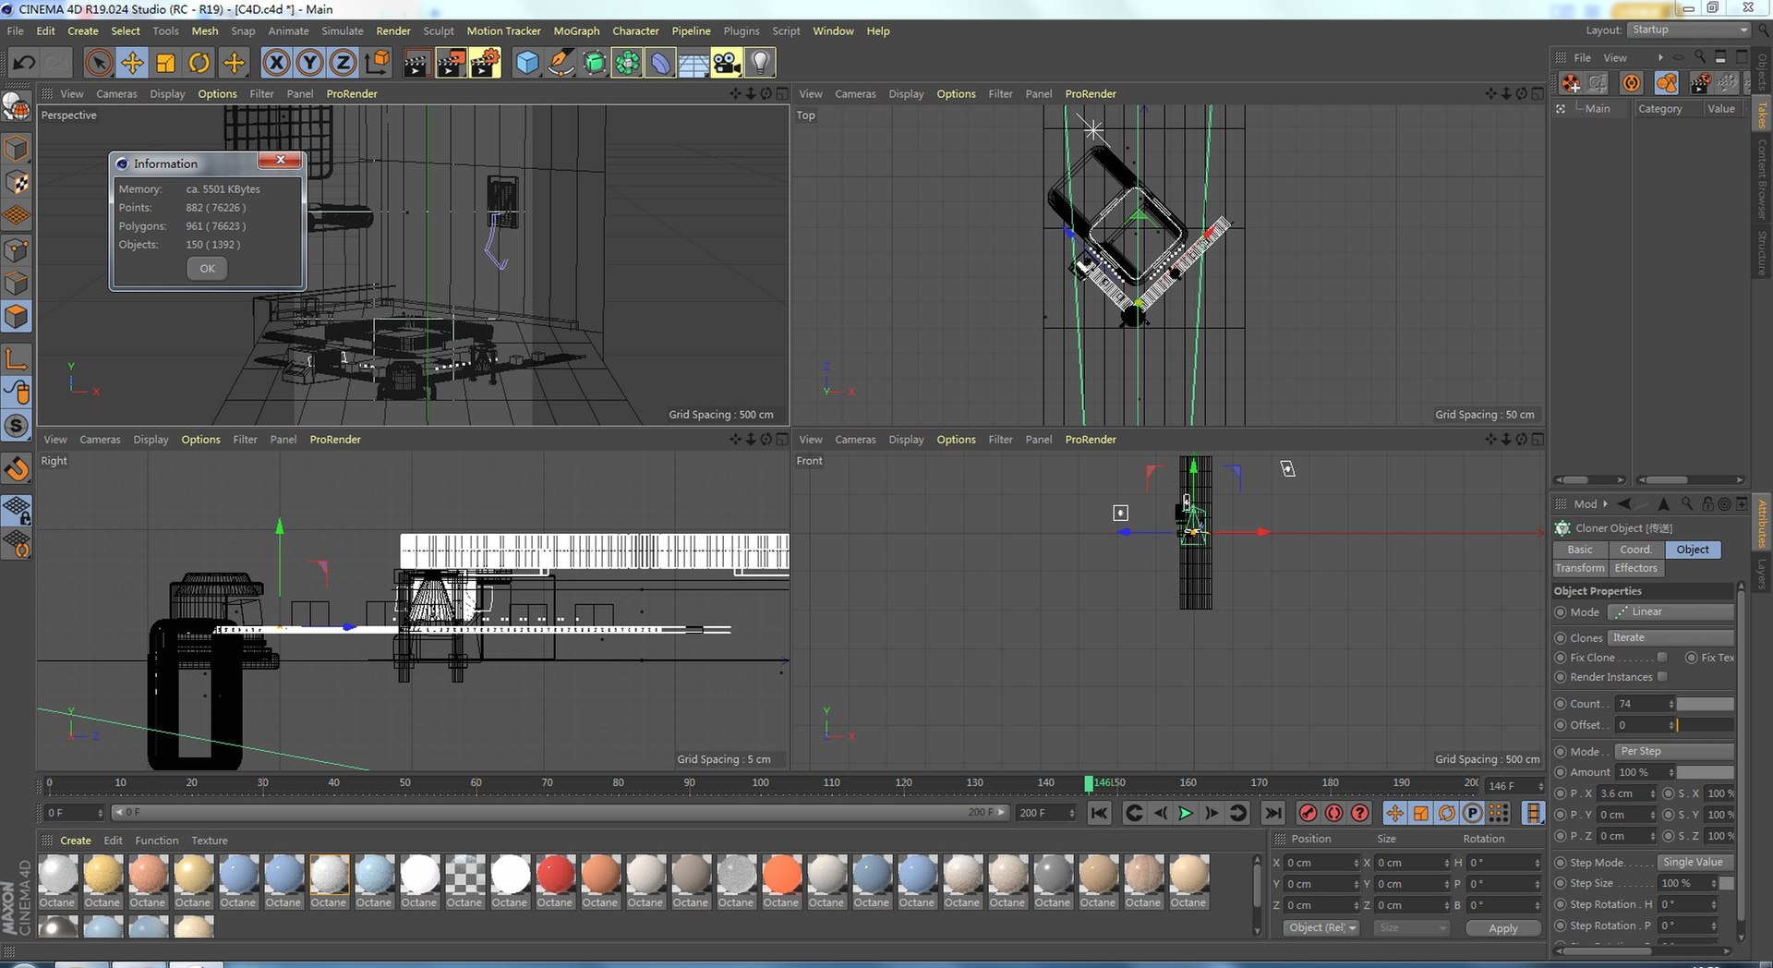This screenshot has width=1773, height=968.
Task: Click the Amount slider bar
Action: [1705, 772]
